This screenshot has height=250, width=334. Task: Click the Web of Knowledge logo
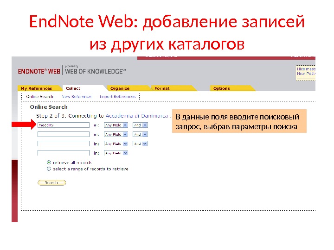pos(96,70)
